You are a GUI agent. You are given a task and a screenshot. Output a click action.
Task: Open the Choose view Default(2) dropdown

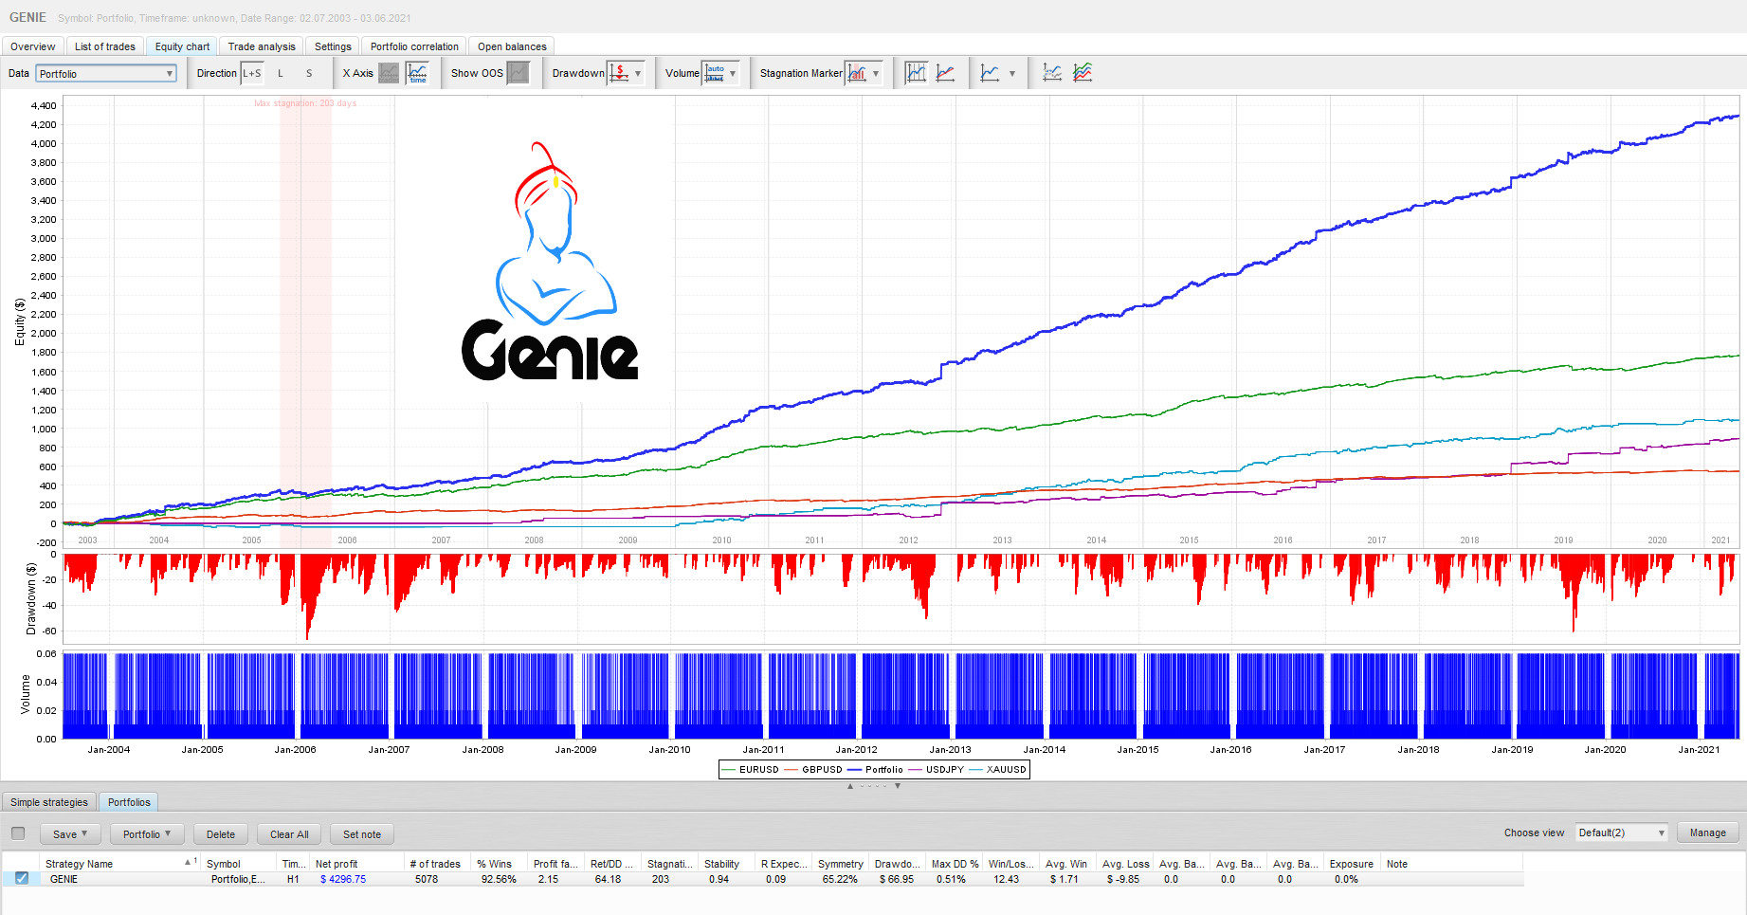pos(1621,833)
